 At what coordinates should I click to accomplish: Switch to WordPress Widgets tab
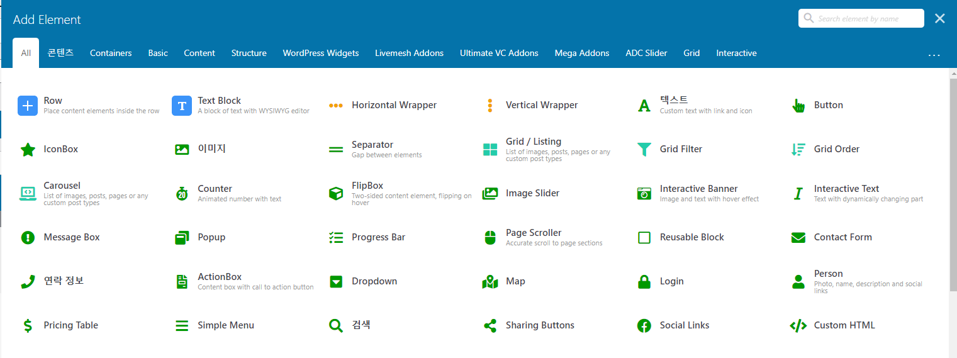pyautogui.click(x=321, y=53)
